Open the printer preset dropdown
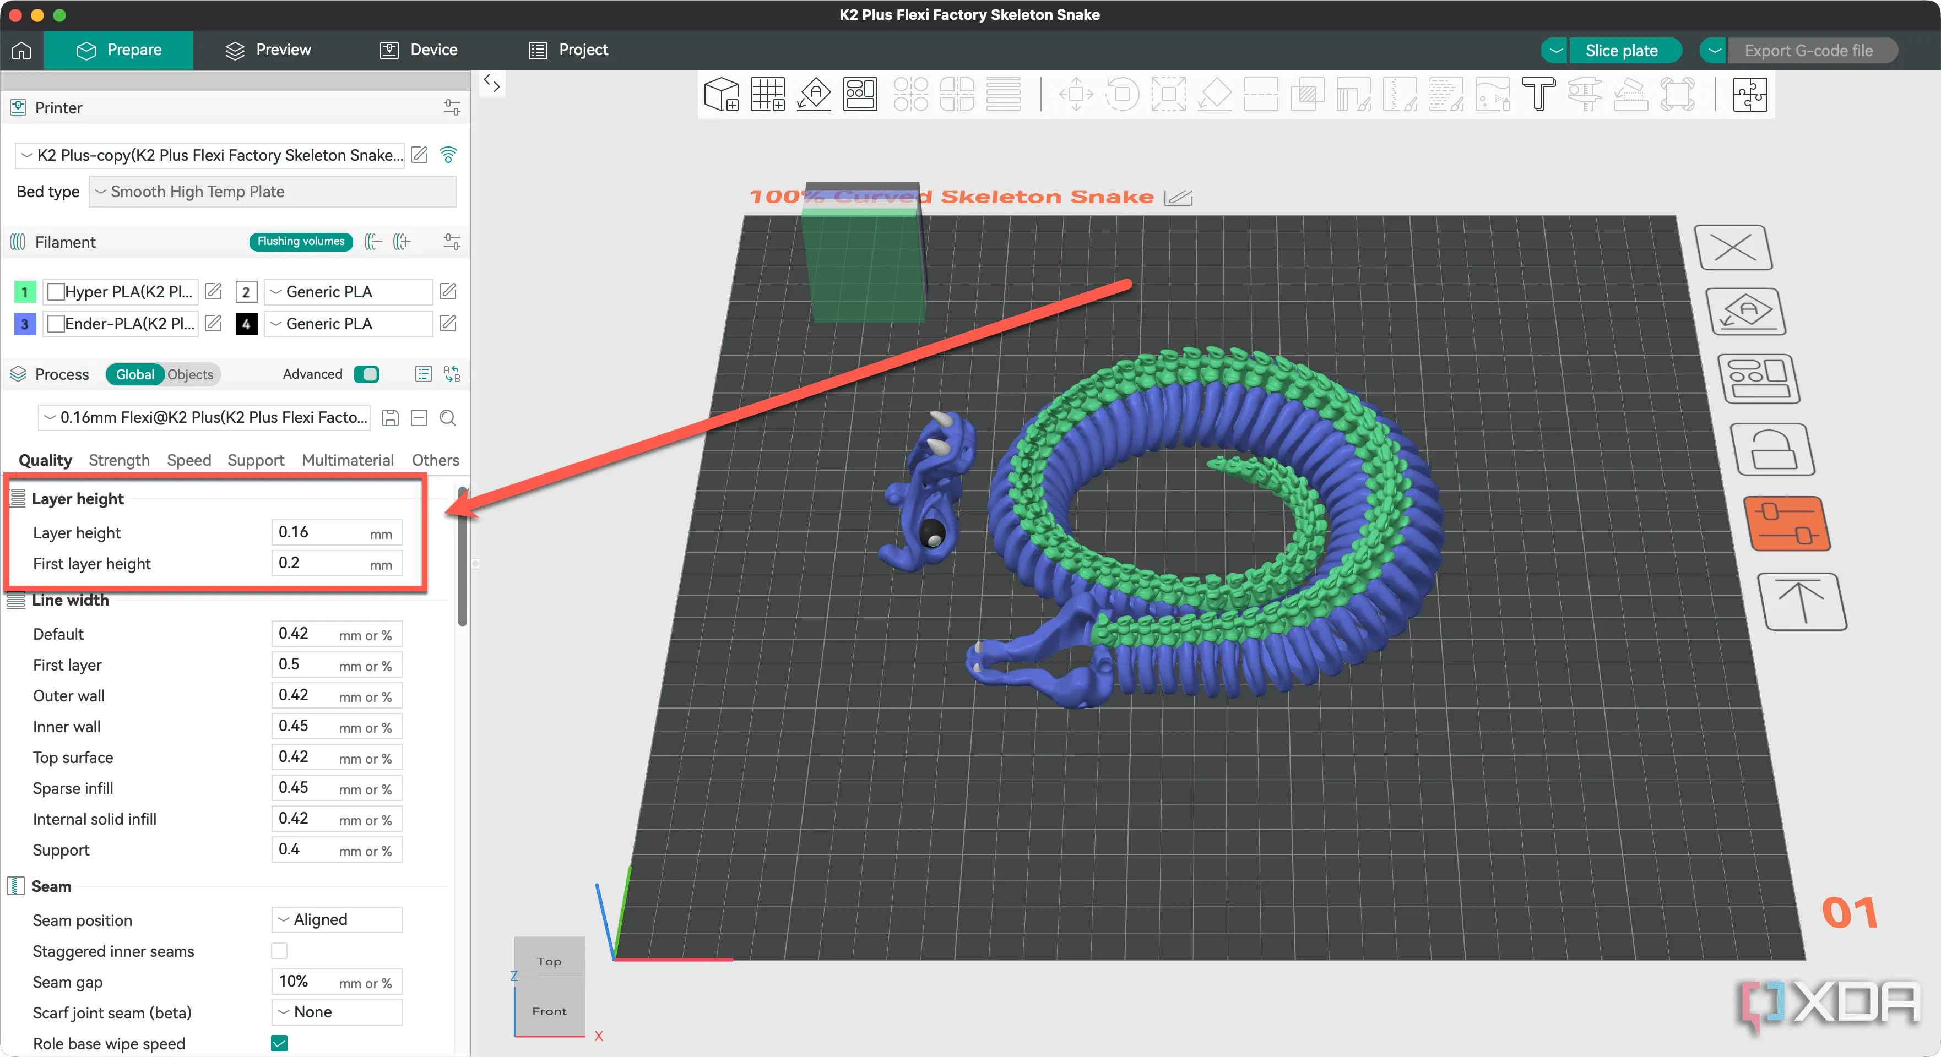This screenshot has height=1057, width=1941. pos(210,155)
